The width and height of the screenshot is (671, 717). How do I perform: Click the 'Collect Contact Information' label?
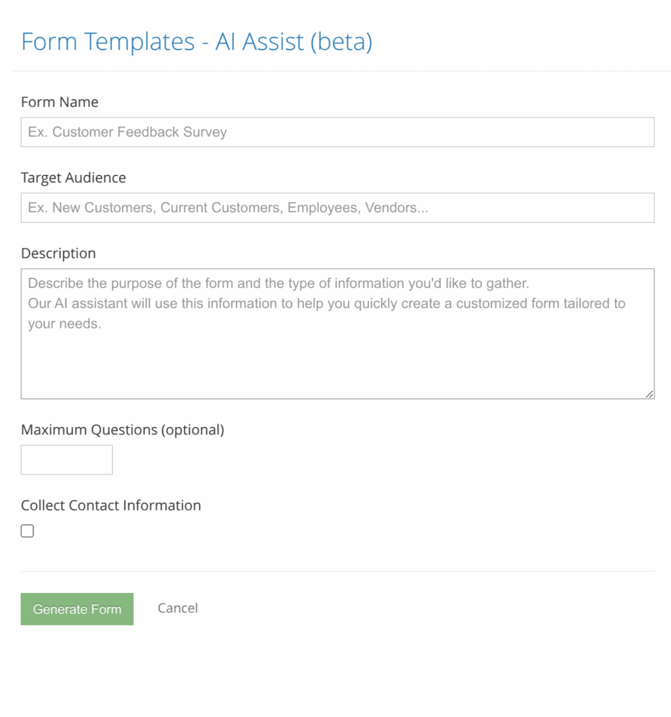pos(111,506)
